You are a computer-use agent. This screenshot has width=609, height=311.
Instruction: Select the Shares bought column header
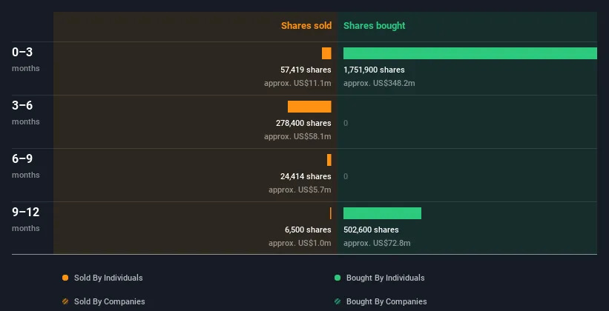(x=375, y=26)
